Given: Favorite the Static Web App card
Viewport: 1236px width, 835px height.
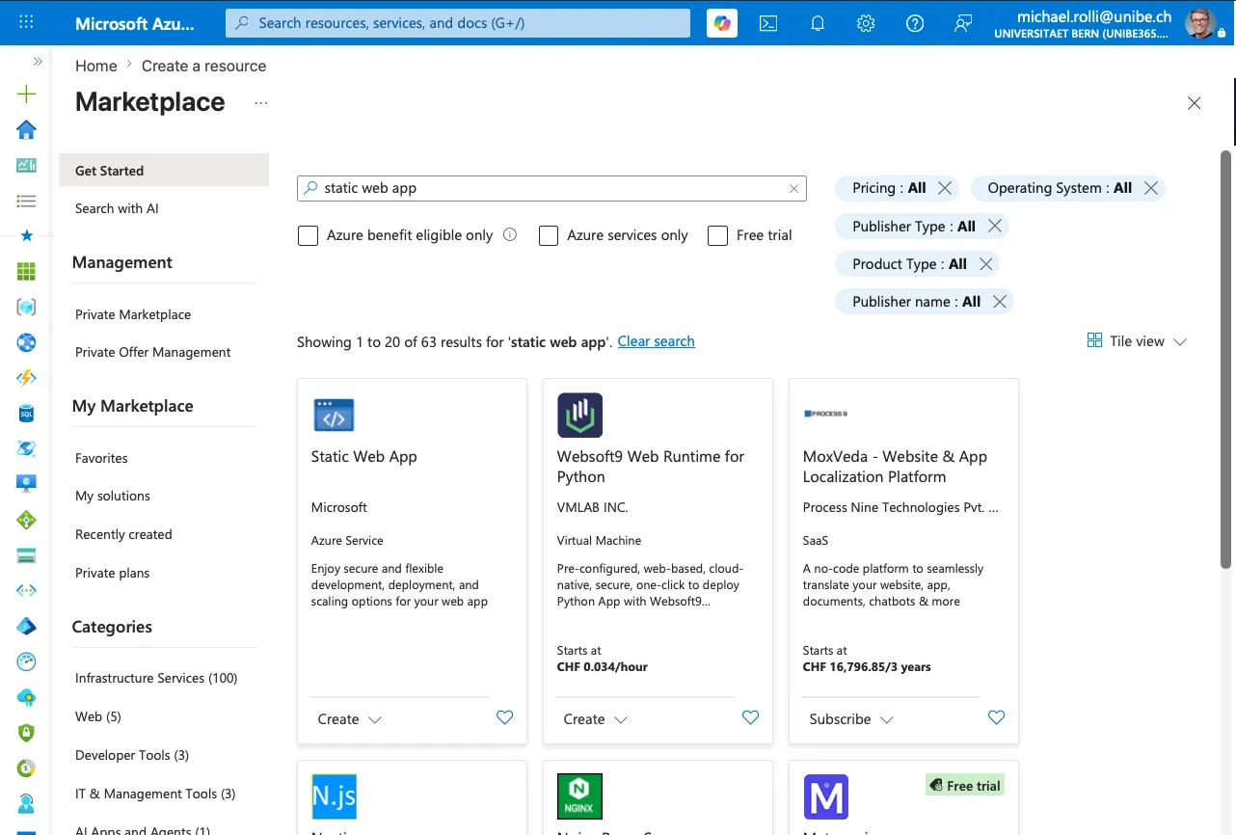Looking at the screenshot, I should tap(504, 717).
